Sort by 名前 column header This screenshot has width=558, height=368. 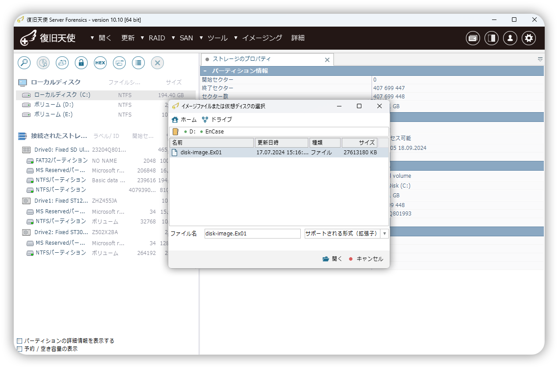pos(212,143)
